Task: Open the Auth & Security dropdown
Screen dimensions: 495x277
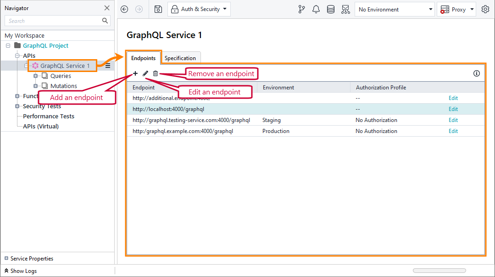Action: (x=199, y=9)
